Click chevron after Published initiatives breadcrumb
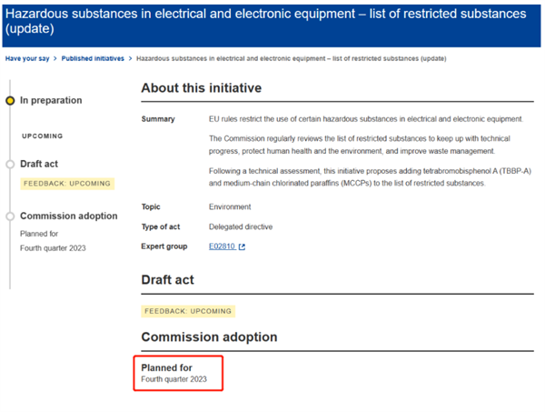This screenshot has height=412, width=545. click(130, 58)
